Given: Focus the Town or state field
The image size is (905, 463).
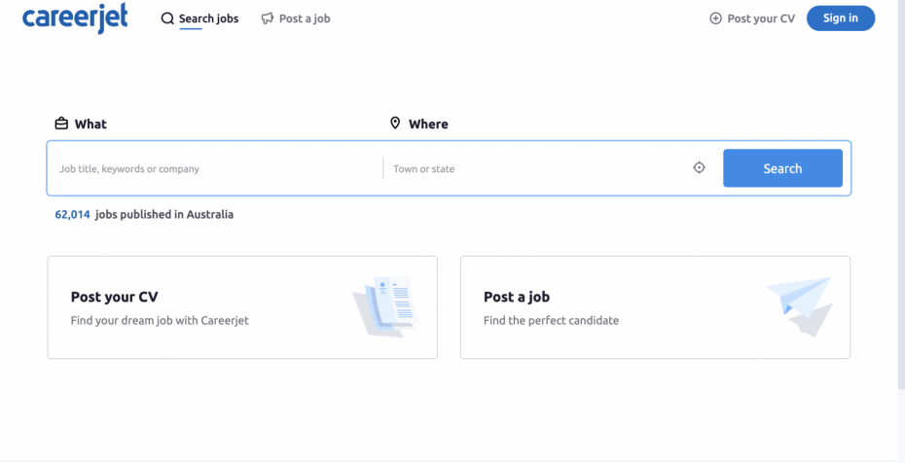Looking at the screenshot, I should (x=540, y=169).
